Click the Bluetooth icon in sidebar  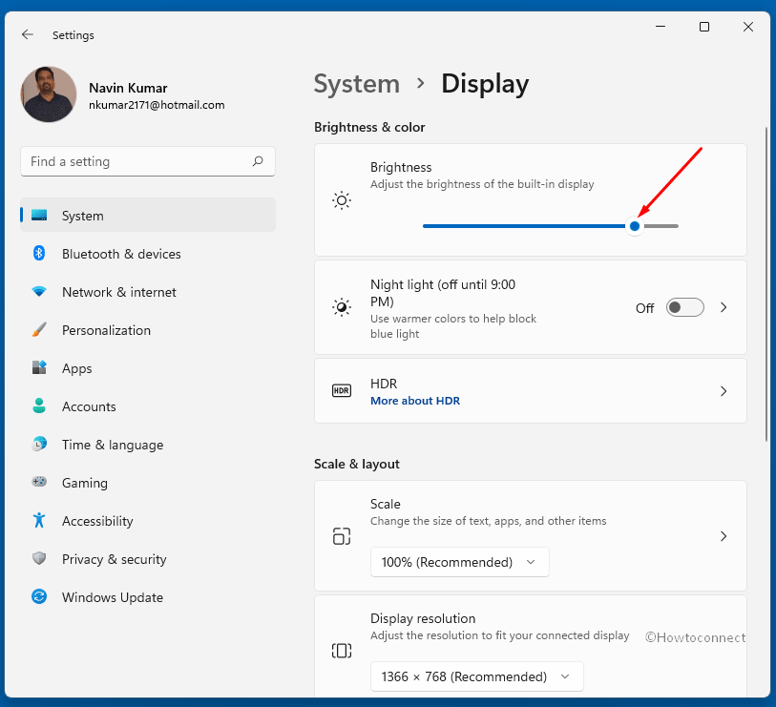[39, 253]
